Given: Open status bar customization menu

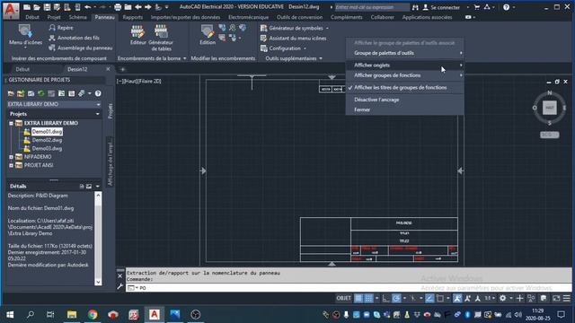Looking at the screenshot, I should pyautogui.click(x=567, y=299).
